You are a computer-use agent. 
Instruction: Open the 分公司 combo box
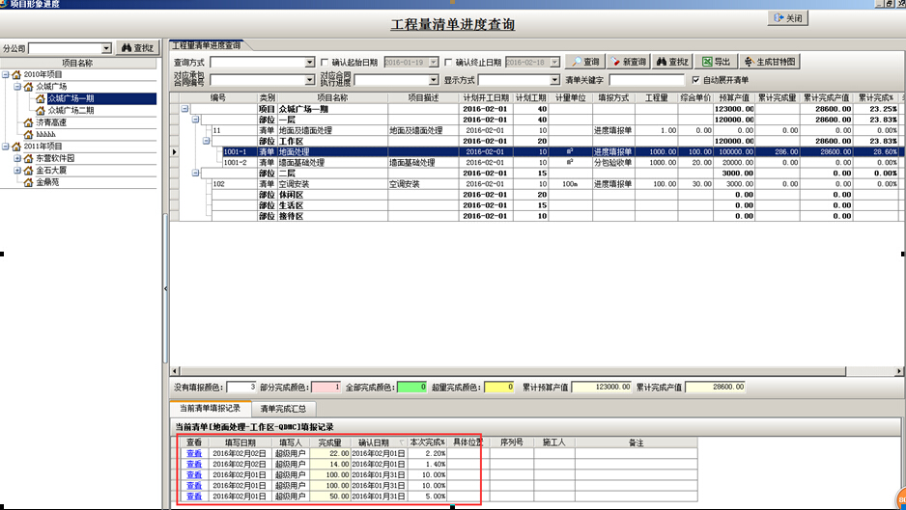click(x=106, y=48)
